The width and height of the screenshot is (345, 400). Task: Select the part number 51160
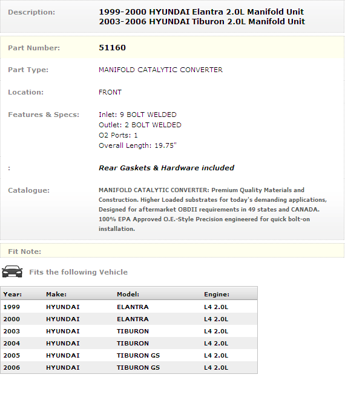coord(112,48)
